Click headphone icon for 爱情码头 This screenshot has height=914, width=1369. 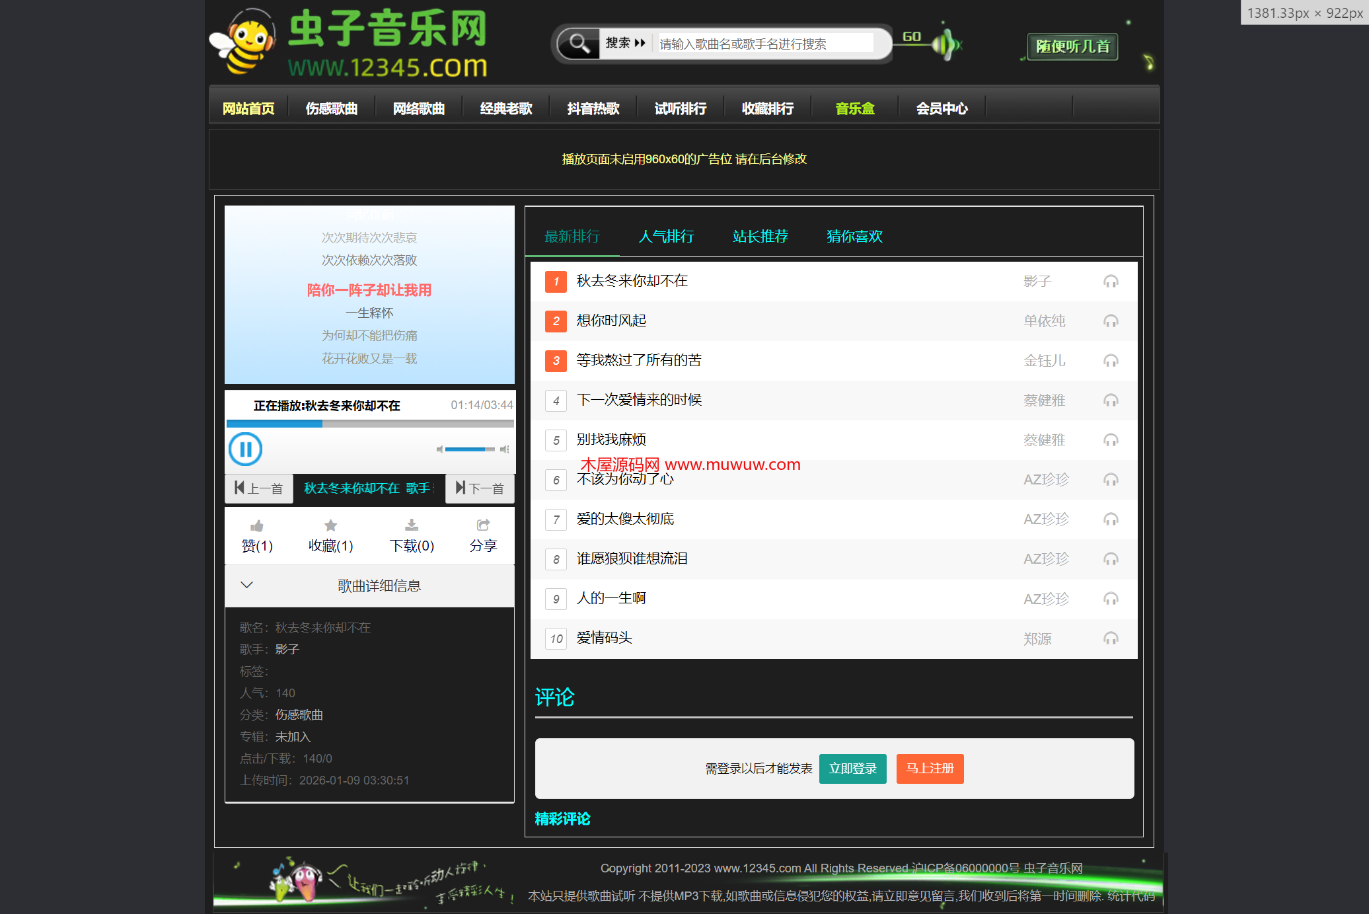1111,638
